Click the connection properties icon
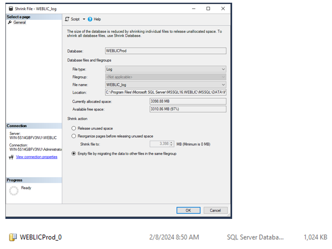This screenshot has height=249, width=332. point(11,157)
